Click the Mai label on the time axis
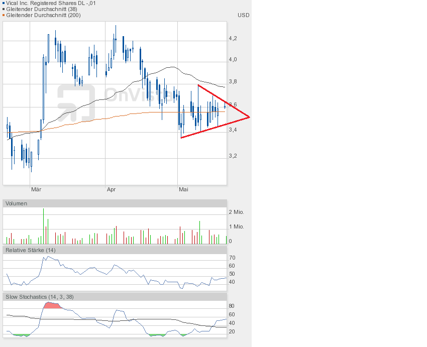The width and height of the screenshot is (427, 347). coord(183,189)
